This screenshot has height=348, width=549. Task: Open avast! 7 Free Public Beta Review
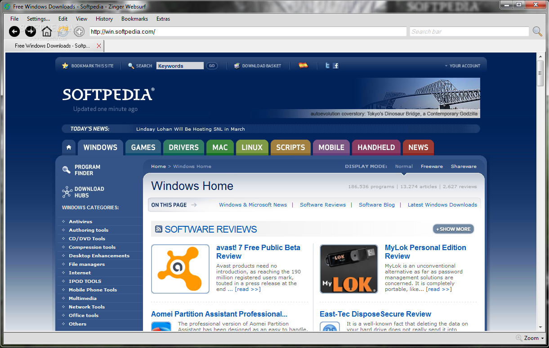point(258,252)
